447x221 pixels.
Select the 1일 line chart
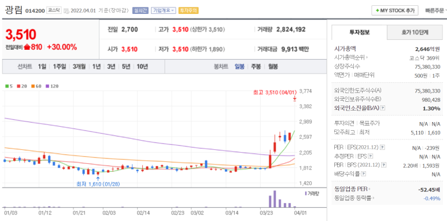click(42, 67)
